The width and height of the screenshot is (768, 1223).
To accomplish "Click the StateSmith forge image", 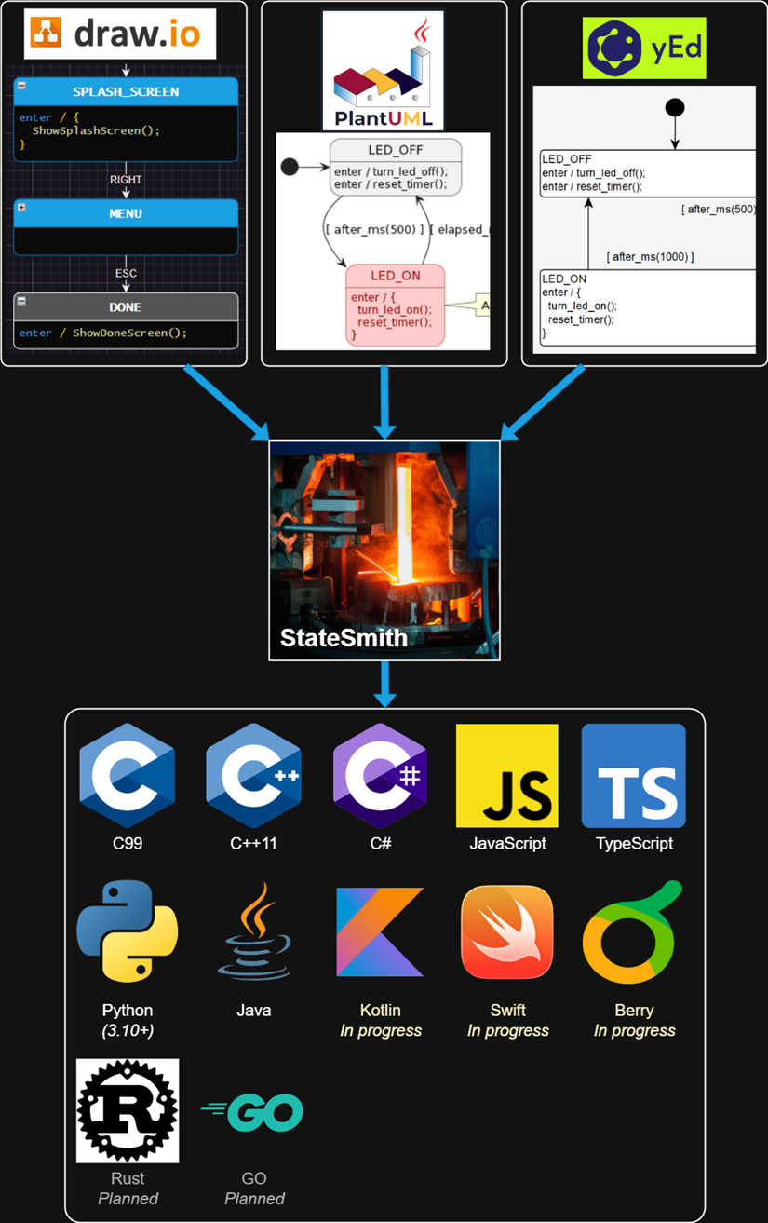I will [x=384, y=550].
